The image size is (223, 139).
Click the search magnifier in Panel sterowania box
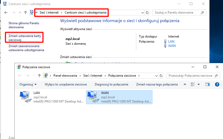203,13
